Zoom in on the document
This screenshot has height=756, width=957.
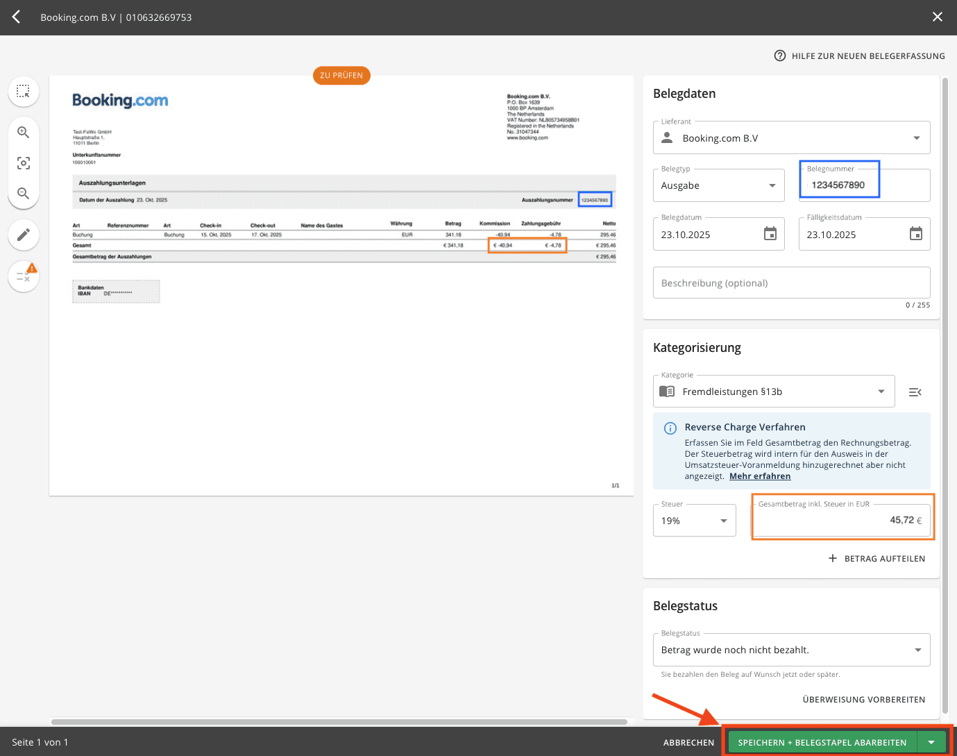24,132
